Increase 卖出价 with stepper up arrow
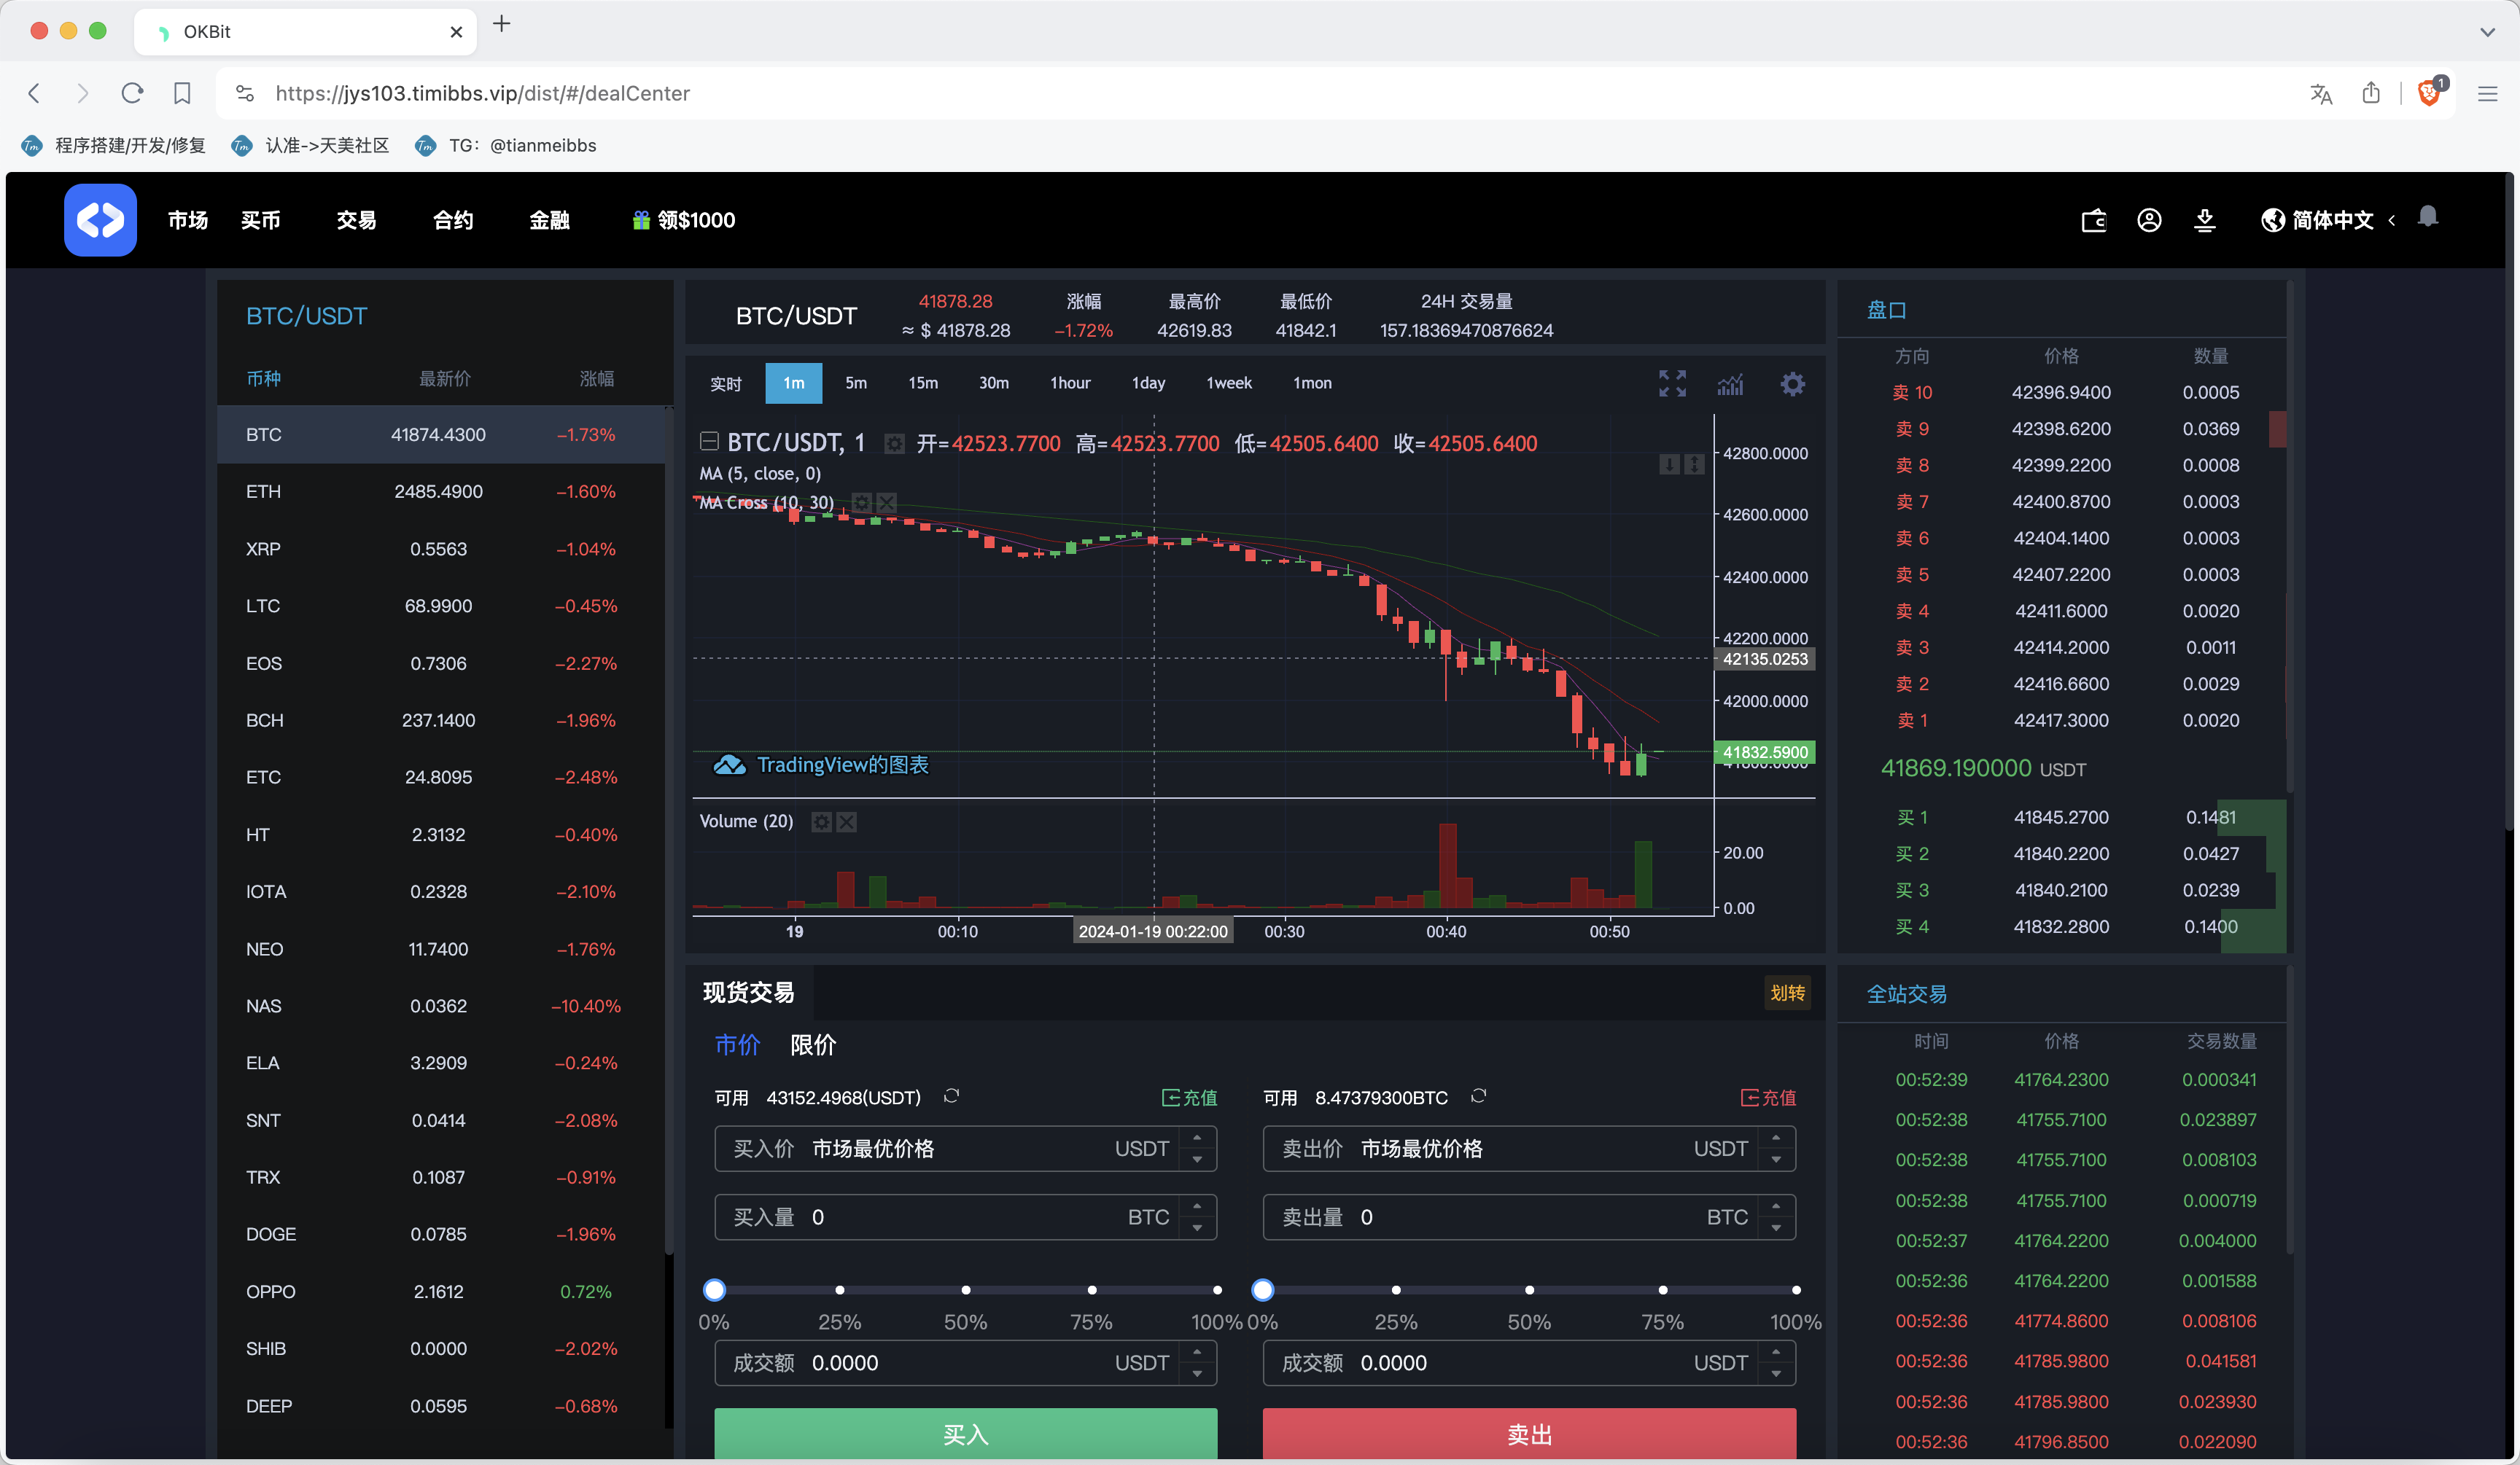Viewport: 2520px width, 1465px height. click(x=1776, y=1138)
